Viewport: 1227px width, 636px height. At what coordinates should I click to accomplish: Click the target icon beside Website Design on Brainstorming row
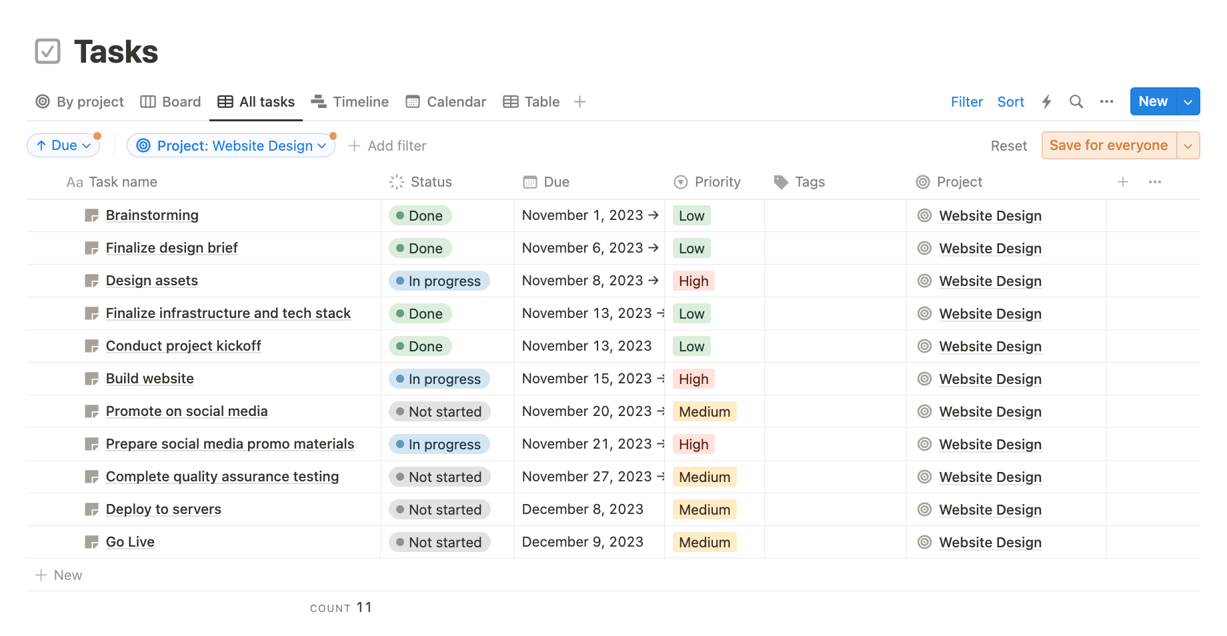coord(924,215)
